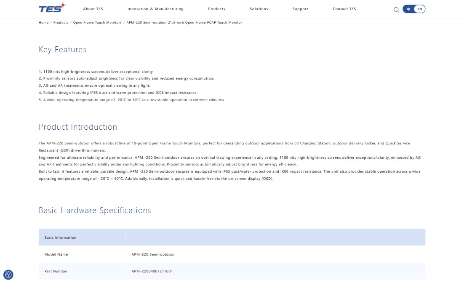Open the Support menu item

300,9
